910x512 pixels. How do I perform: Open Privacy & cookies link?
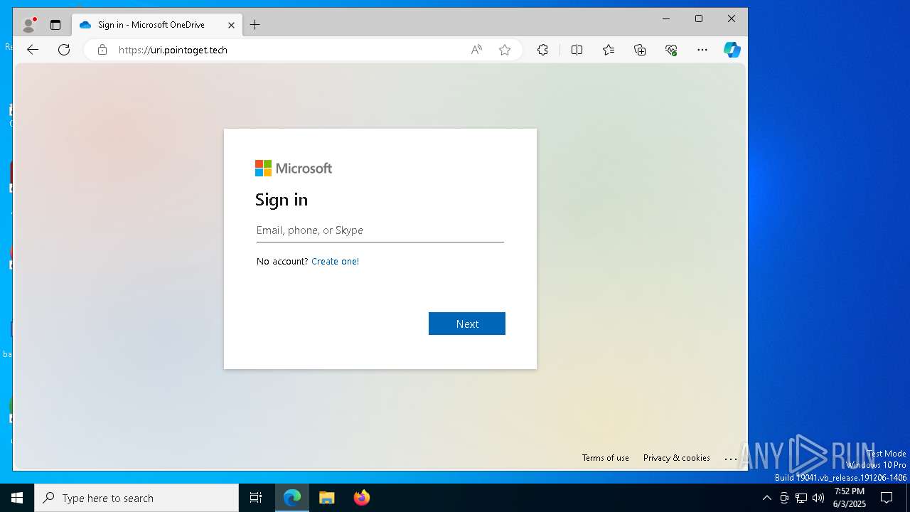coord(676,458)
